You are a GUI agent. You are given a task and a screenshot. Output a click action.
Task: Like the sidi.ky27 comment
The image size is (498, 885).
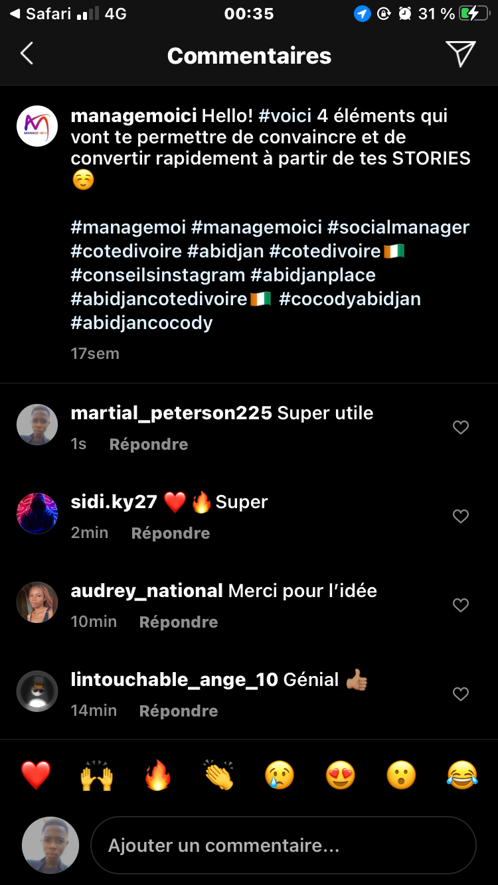tap(461, 516)
